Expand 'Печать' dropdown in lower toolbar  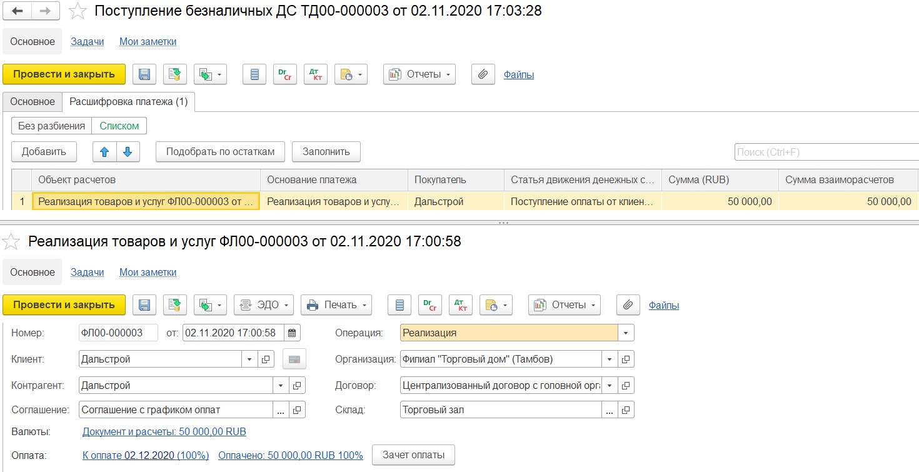tap(336, 305)
